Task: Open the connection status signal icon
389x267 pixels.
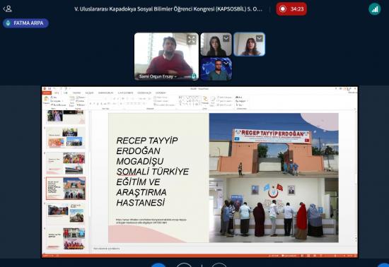Action: point(374,9)
